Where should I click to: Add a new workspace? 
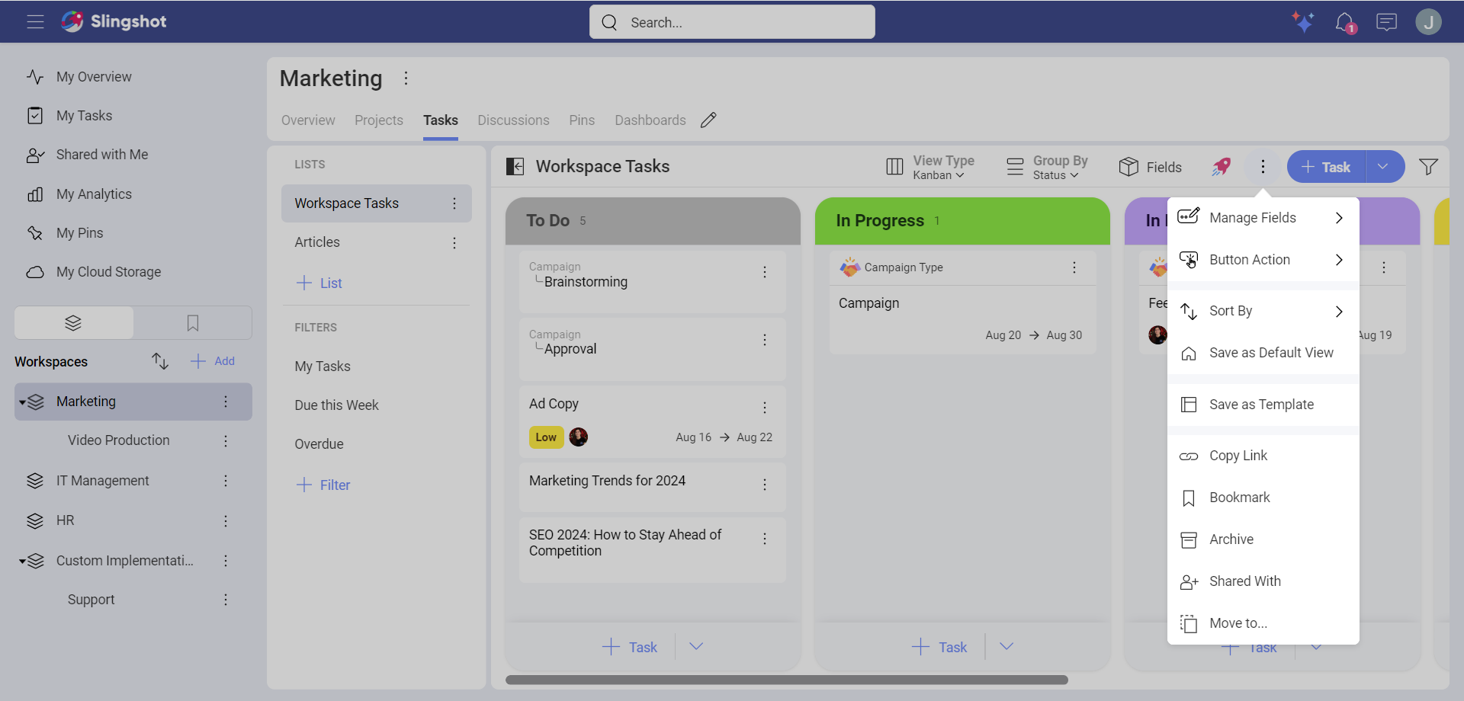tap(213, 361)
